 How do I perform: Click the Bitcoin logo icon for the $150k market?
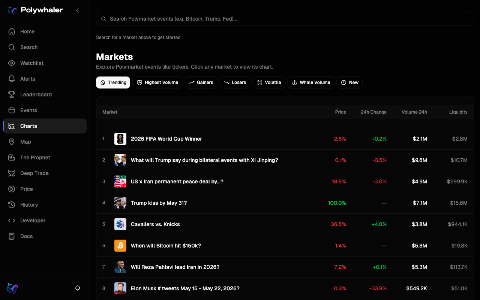[x=120, y=246]
